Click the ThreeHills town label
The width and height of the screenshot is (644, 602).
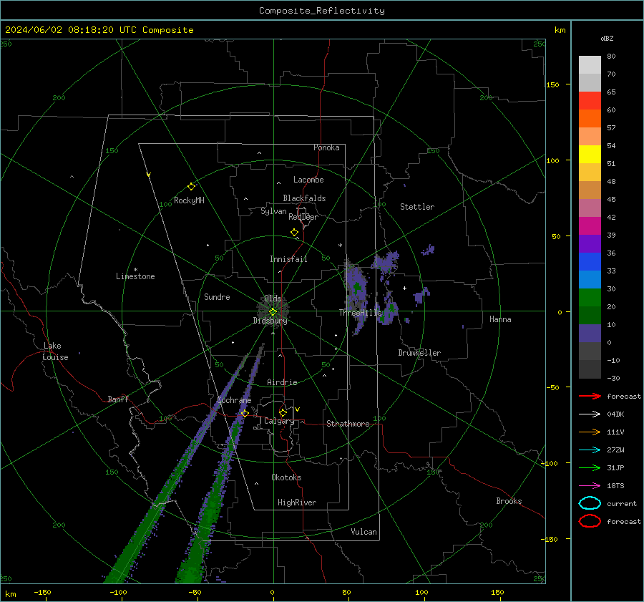(360, 313)
